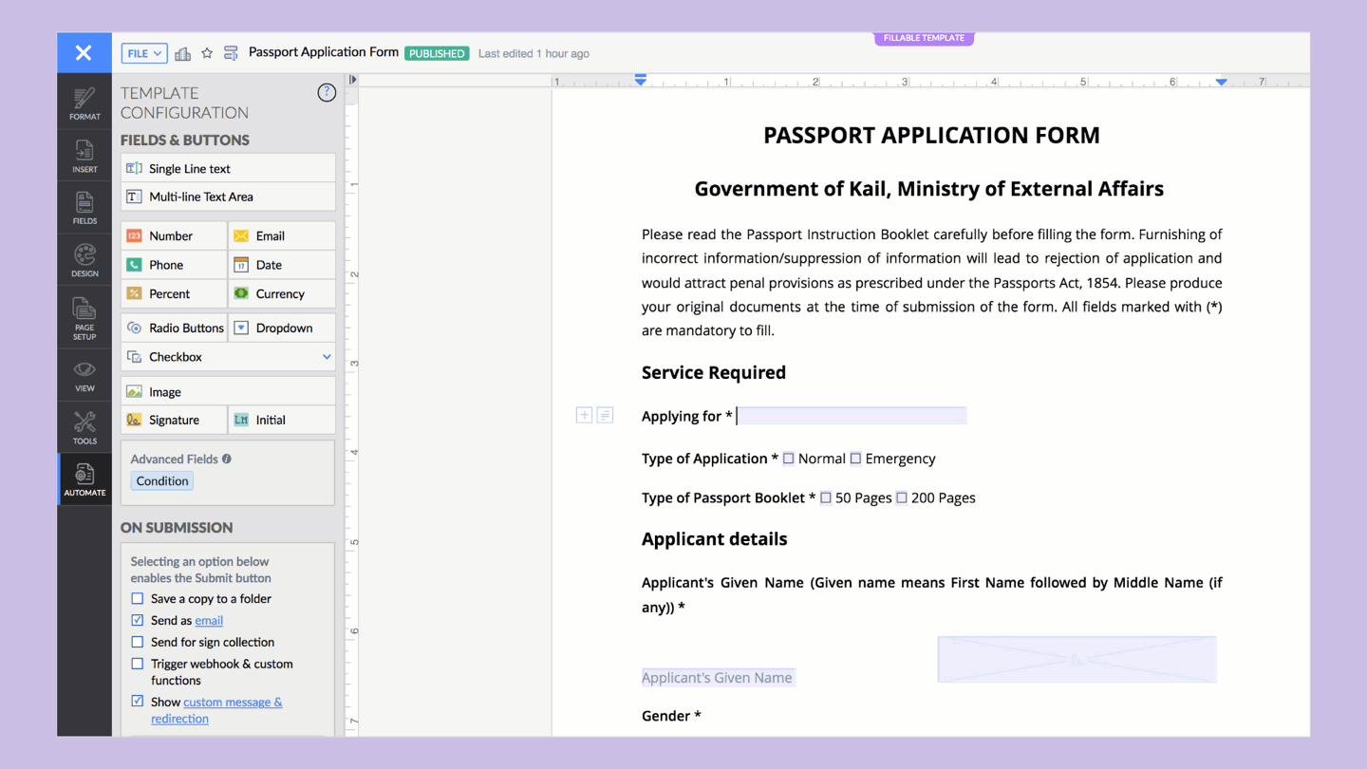Switch to the Automate tab
Screen dimensions: 1367x769
point(84,479)
